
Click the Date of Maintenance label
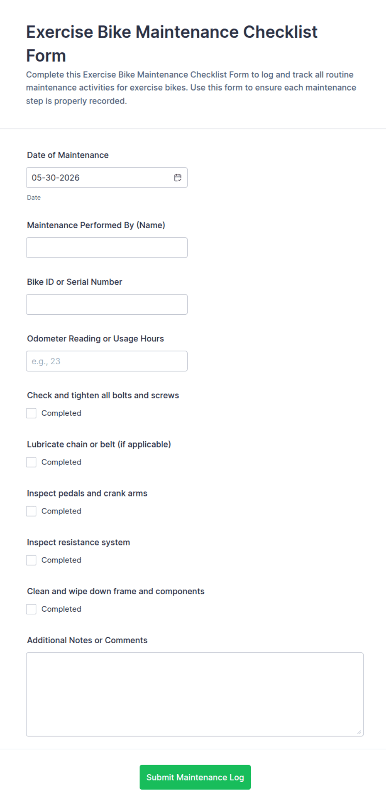coord(68,155)
